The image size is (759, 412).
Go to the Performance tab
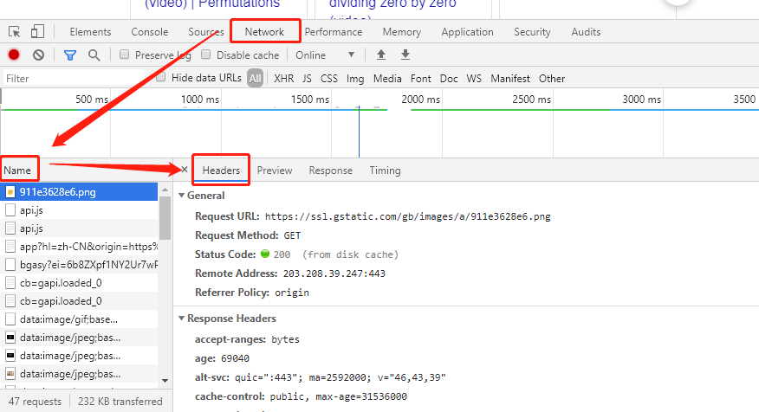(x=334, y=32)
